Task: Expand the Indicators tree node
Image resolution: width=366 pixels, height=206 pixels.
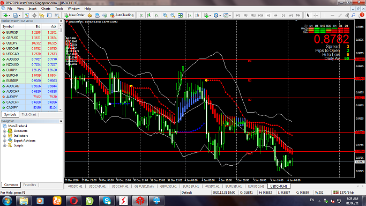Action: tap(4, 136)
